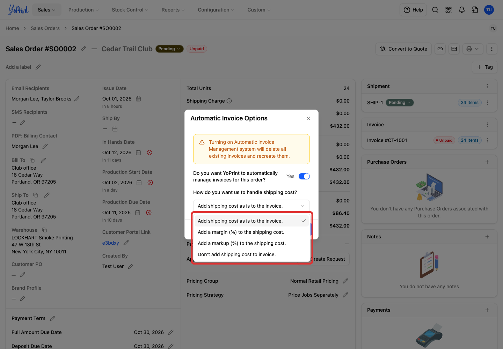
Task: Open the order's more options menu
Action: 492,49
